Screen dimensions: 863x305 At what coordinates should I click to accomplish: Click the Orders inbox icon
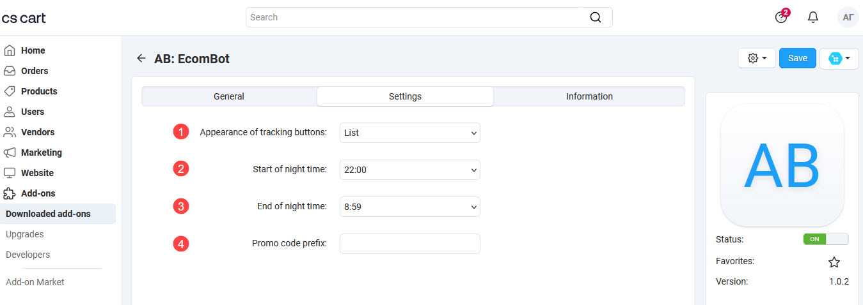(x=10, y=71)
